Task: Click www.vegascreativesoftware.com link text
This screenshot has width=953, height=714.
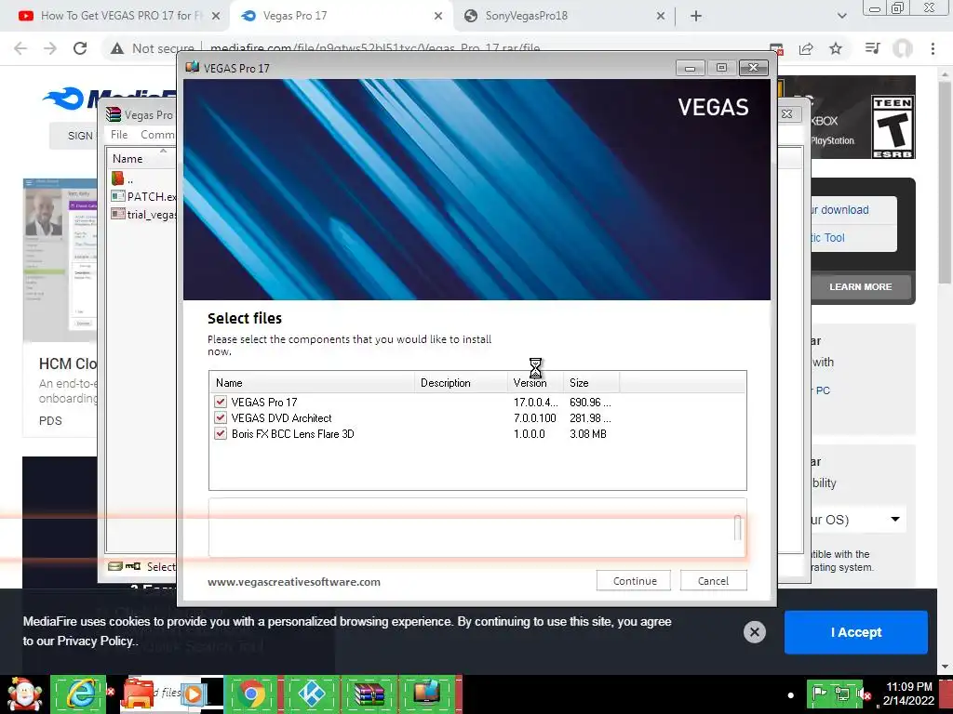Action: point(294,582)
